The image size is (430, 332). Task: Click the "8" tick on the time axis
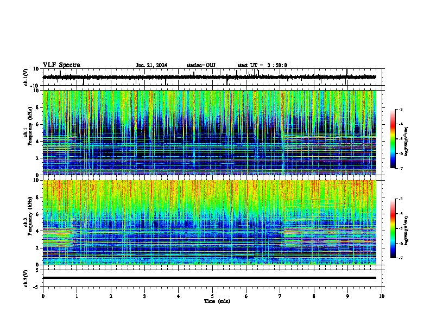pyautogui.click(x=314, y=296)
